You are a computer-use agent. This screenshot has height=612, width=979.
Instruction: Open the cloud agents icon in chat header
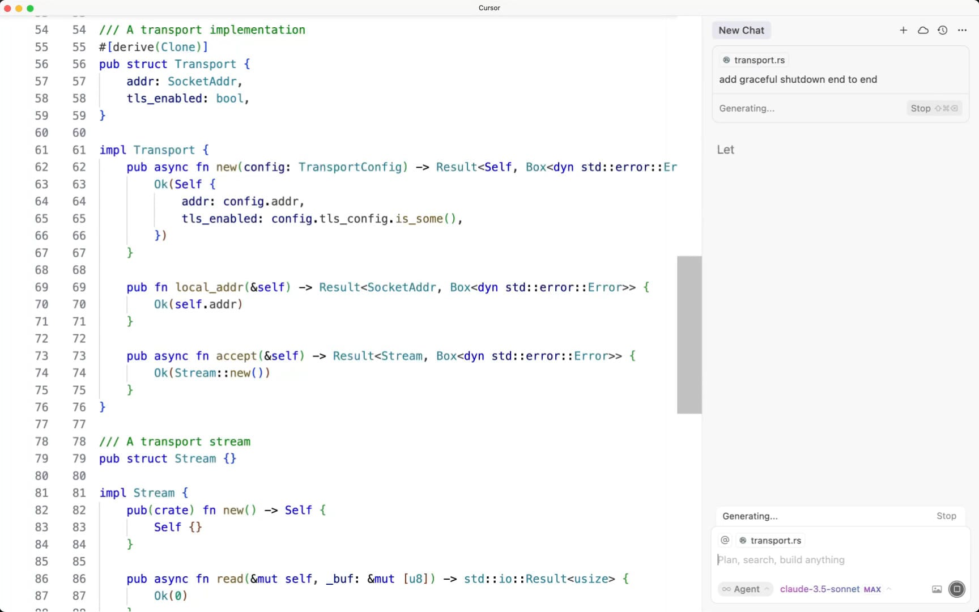923,30
